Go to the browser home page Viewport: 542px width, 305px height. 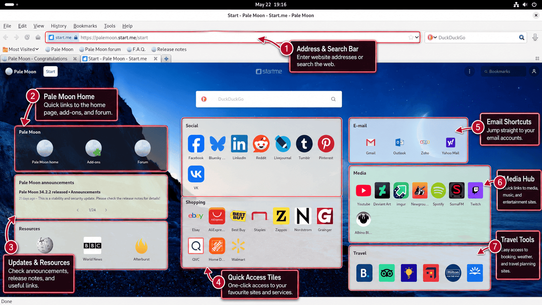click(x=38, y=37)
